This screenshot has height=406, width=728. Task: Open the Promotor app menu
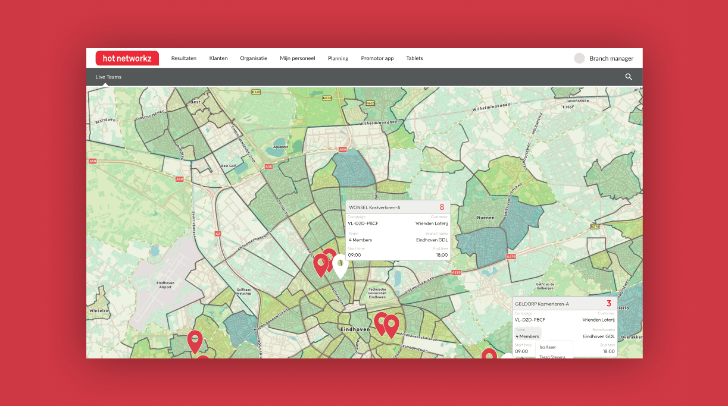[x=377, y=58]
